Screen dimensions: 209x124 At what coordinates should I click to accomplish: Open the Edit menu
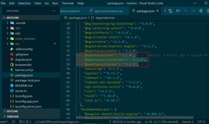point(12,3)
